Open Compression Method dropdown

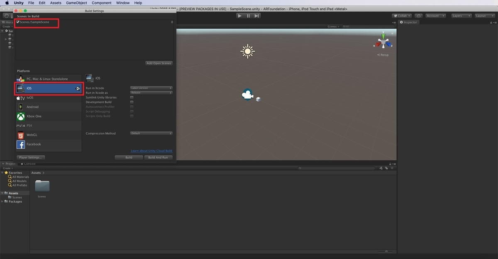(x=151, y=133)
